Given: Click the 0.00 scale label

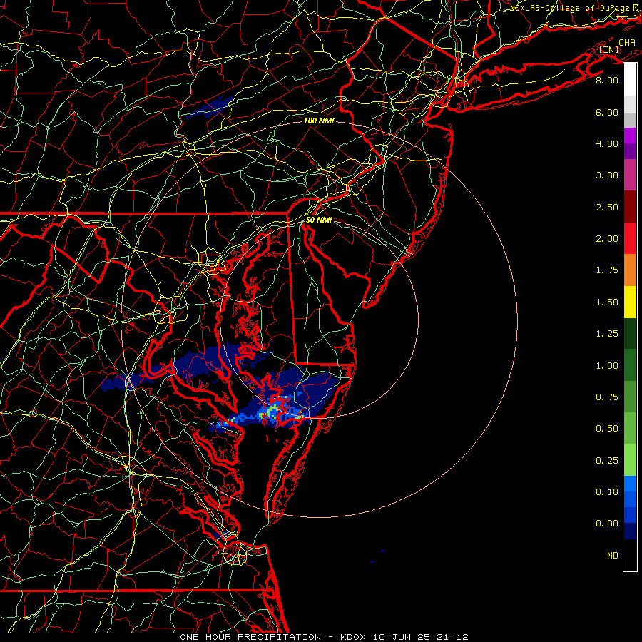Looking at the screenshot, I should tap(607, 524).
